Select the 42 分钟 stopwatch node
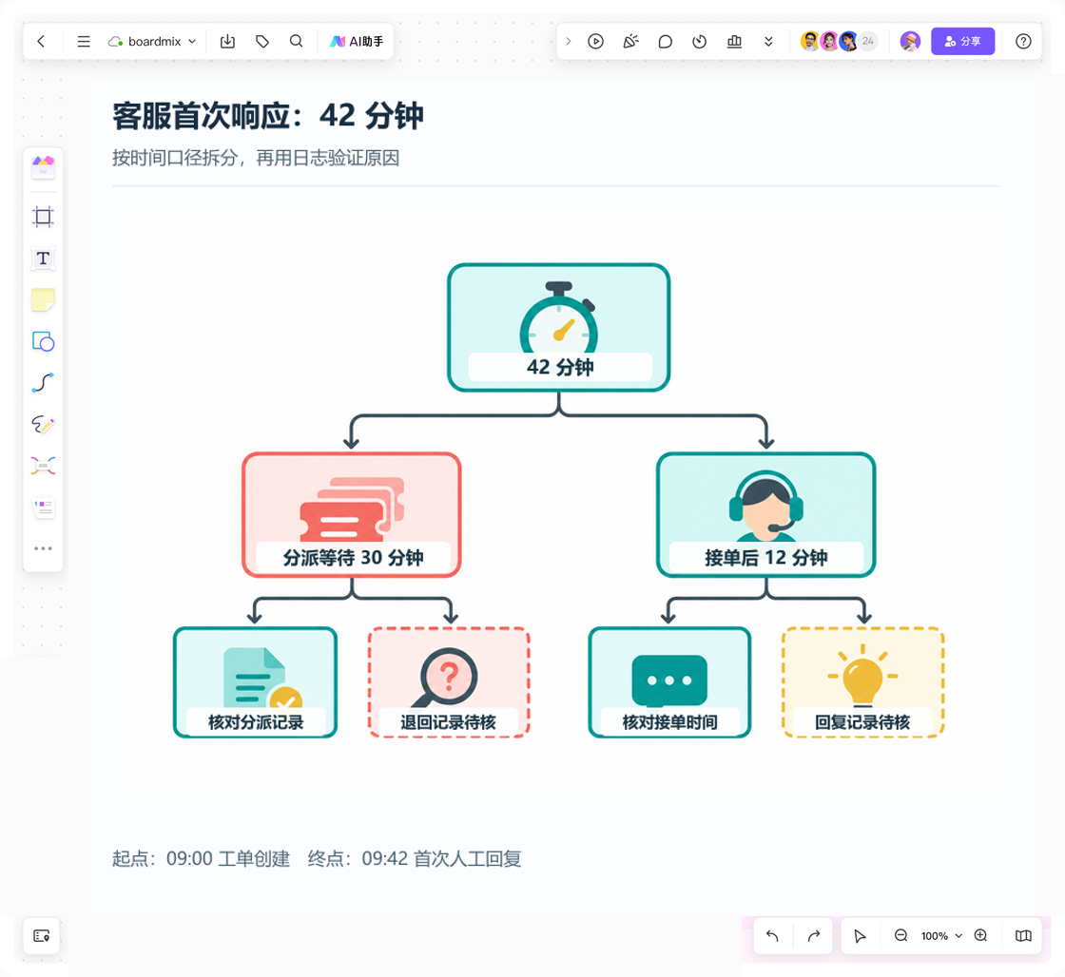 [x=558, y=327]
